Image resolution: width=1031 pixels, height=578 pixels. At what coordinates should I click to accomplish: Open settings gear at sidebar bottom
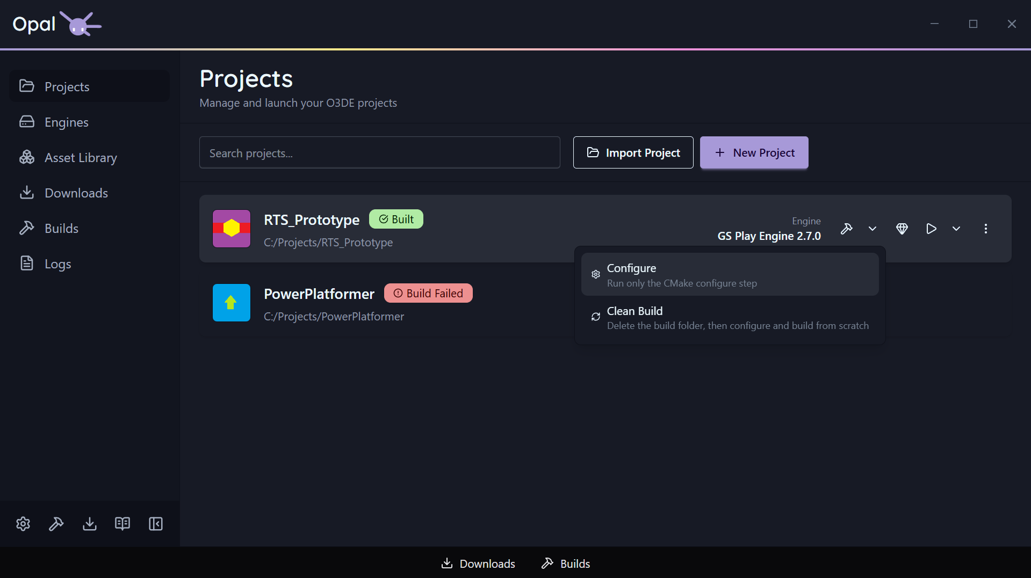[23, 524]
